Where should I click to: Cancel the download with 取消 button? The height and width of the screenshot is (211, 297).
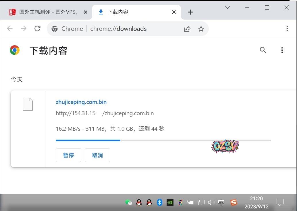pyautogui.click(x=97, y=155)
